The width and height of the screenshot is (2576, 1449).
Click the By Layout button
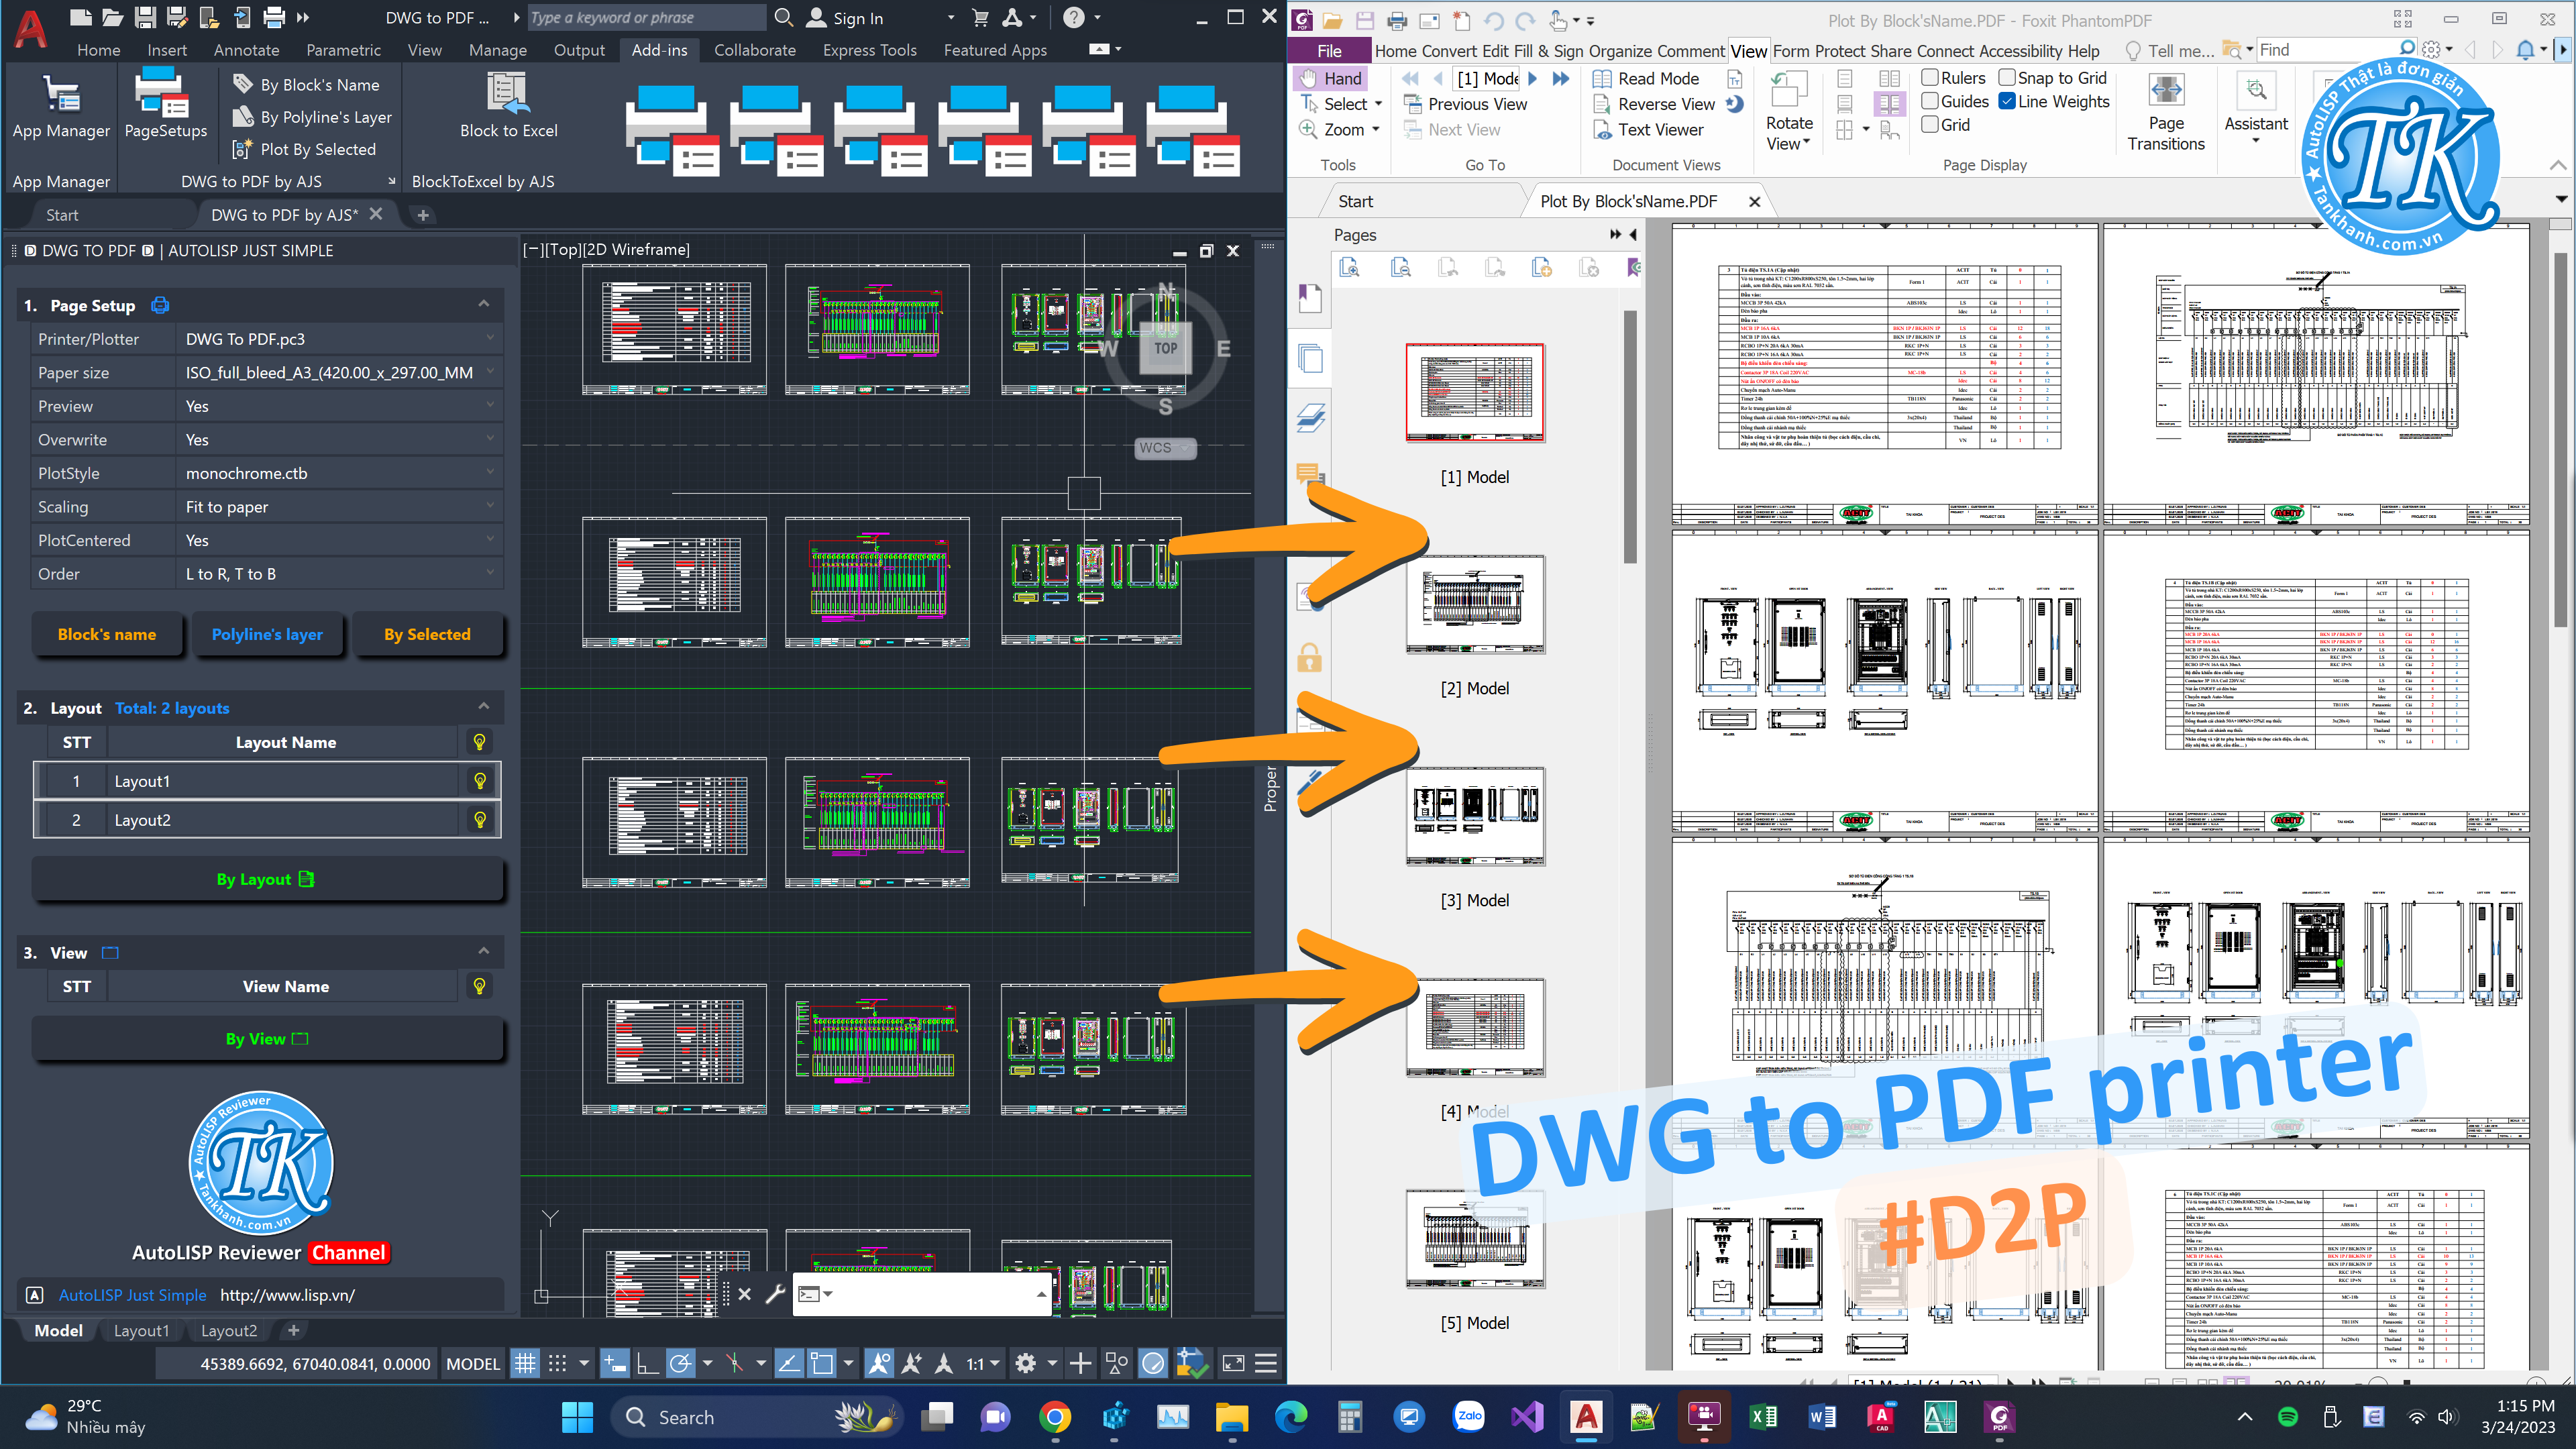click(x=266, y=879)
